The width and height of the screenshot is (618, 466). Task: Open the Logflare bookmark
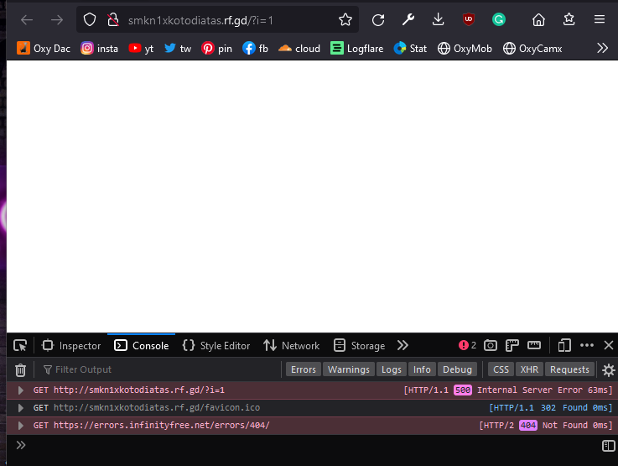click(356, 49)
